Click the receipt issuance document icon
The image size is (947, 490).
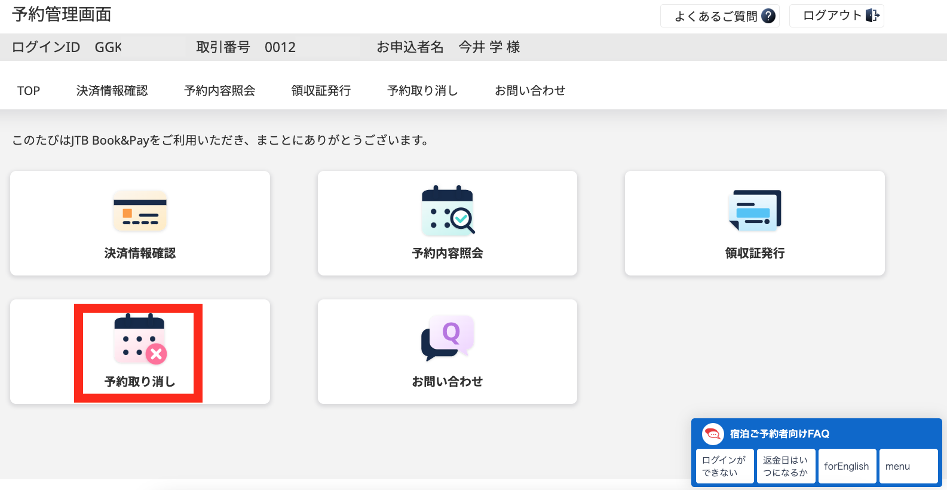point(755,210)
